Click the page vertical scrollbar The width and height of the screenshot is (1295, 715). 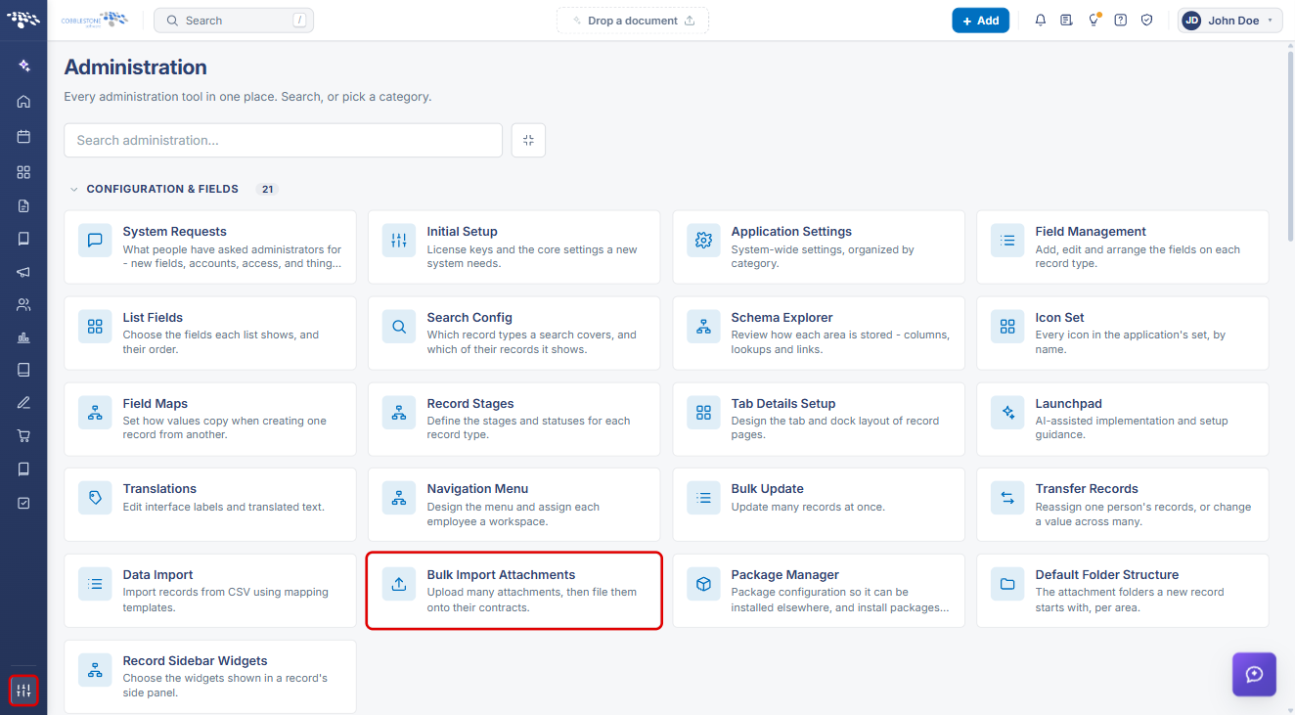click(1290, 147)
